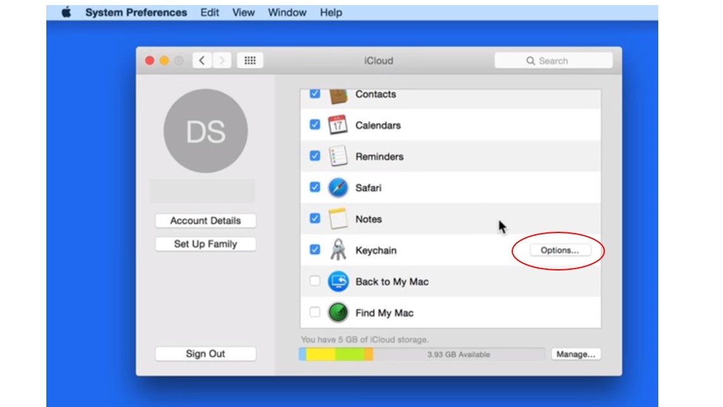
Task: Uncheck the Keychain checkbox
Action: tap(315, 250)
